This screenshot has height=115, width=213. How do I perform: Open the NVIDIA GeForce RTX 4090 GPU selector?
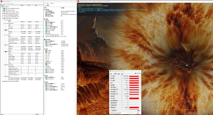point(118,113)
